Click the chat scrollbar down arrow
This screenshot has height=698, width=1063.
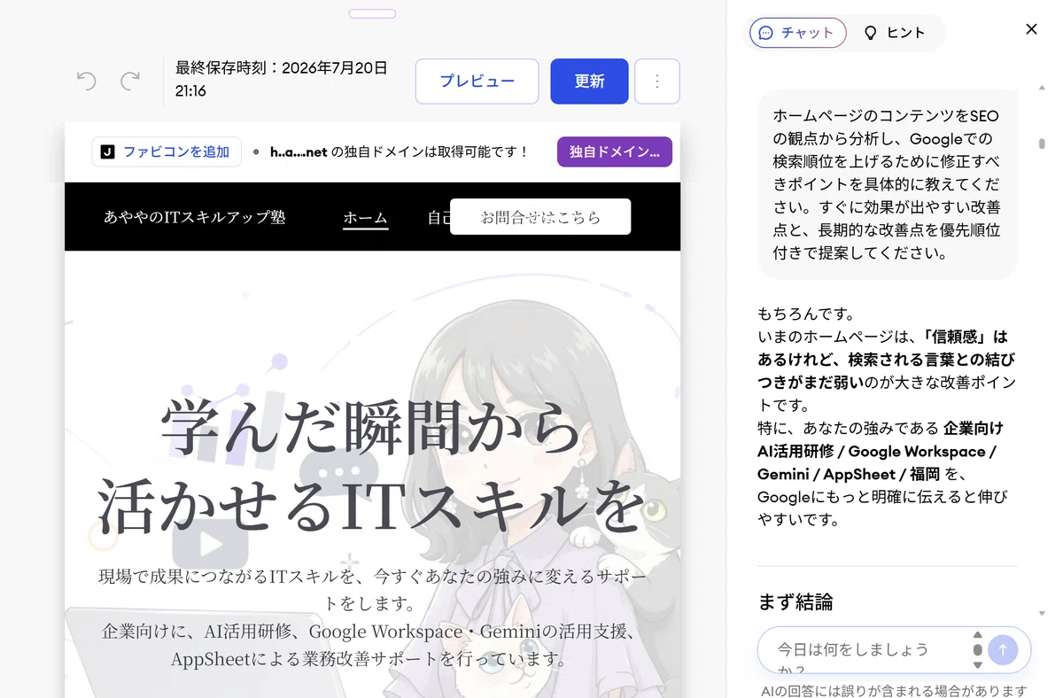pos(1043,614)
